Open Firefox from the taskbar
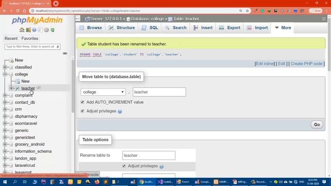331x186 pixels. pos(97,182)
